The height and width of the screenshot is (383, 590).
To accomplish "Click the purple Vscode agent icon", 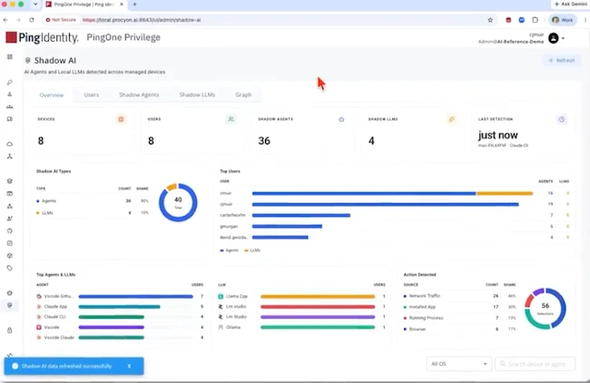I will tap(39, 328).
